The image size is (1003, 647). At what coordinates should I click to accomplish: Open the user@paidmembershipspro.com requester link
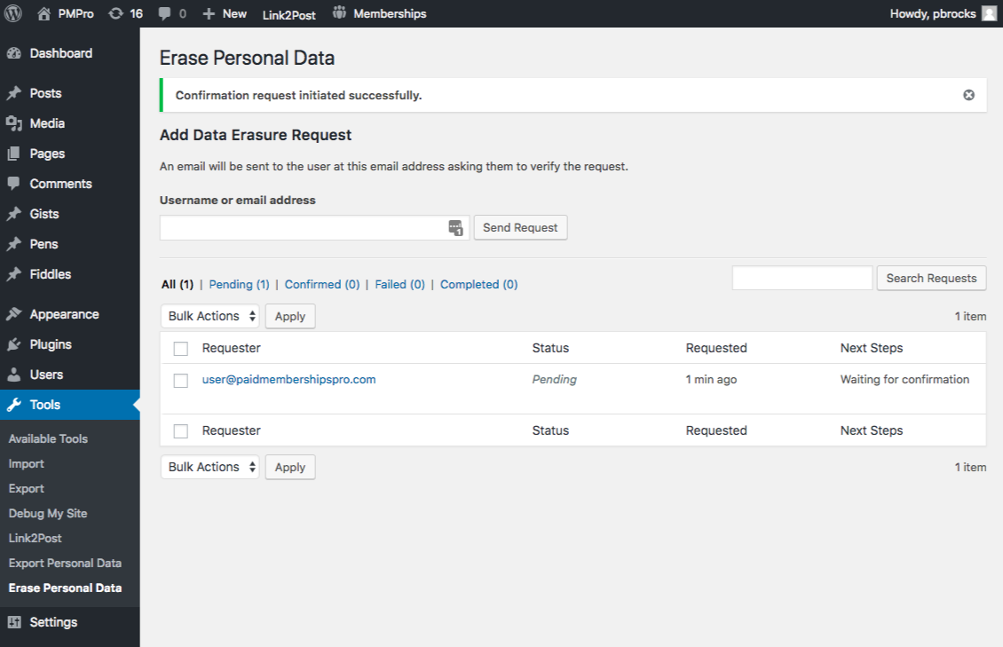coord(288,379)
